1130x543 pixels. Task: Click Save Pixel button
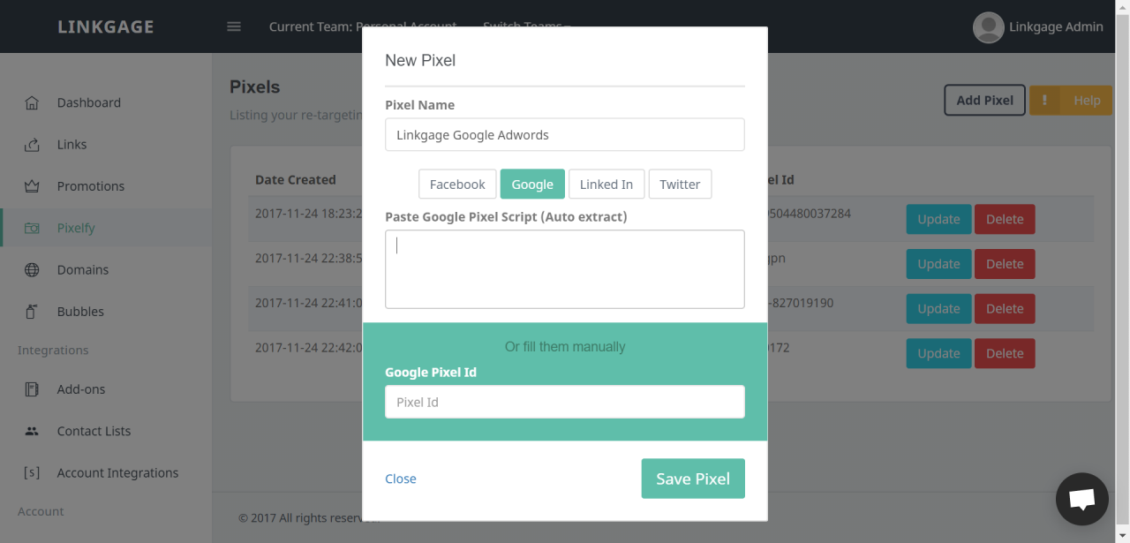[x=693, y=479]
